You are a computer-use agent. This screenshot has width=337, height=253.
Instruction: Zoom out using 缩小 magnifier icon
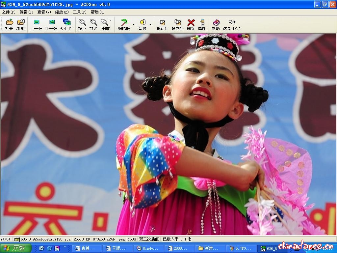click(82, 24)
